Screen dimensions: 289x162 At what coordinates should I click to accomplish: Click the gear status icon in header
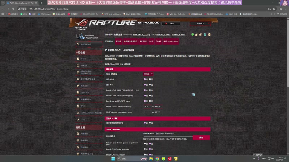point(209,35)
